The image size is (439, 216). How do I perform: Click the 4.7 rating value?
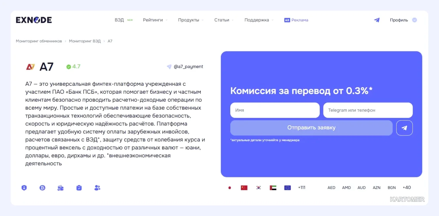pos(77,67)
